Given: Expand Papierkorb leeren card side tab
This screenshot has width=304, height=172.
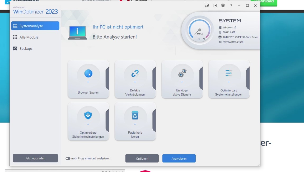Looking at the screenshot, I should [154, 120].
